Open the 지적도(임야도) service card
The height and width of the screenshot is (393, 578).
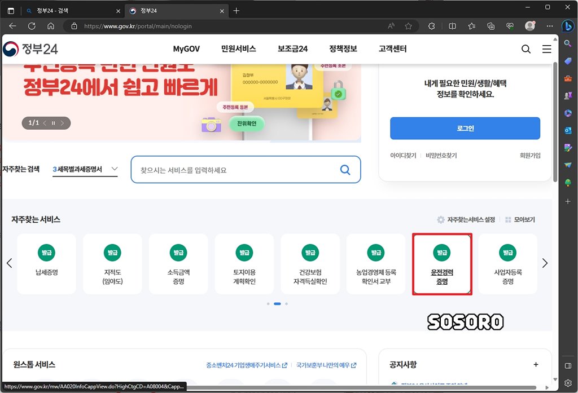coord(112,264)
